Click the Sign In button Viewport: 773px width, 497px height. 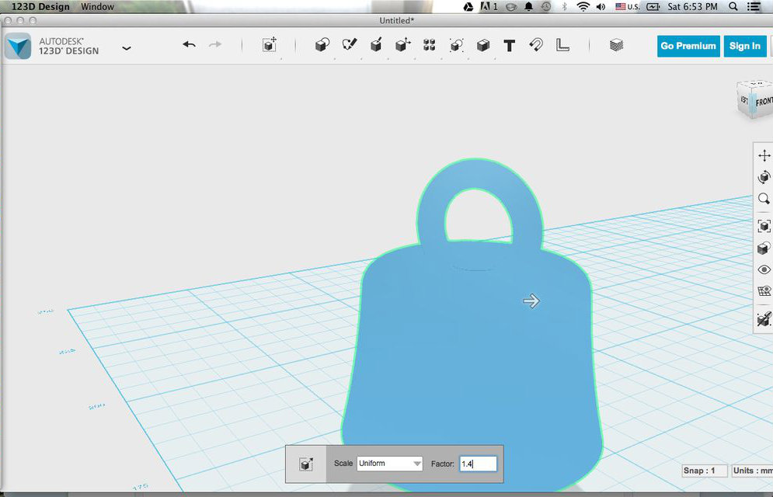pos(745,47)
